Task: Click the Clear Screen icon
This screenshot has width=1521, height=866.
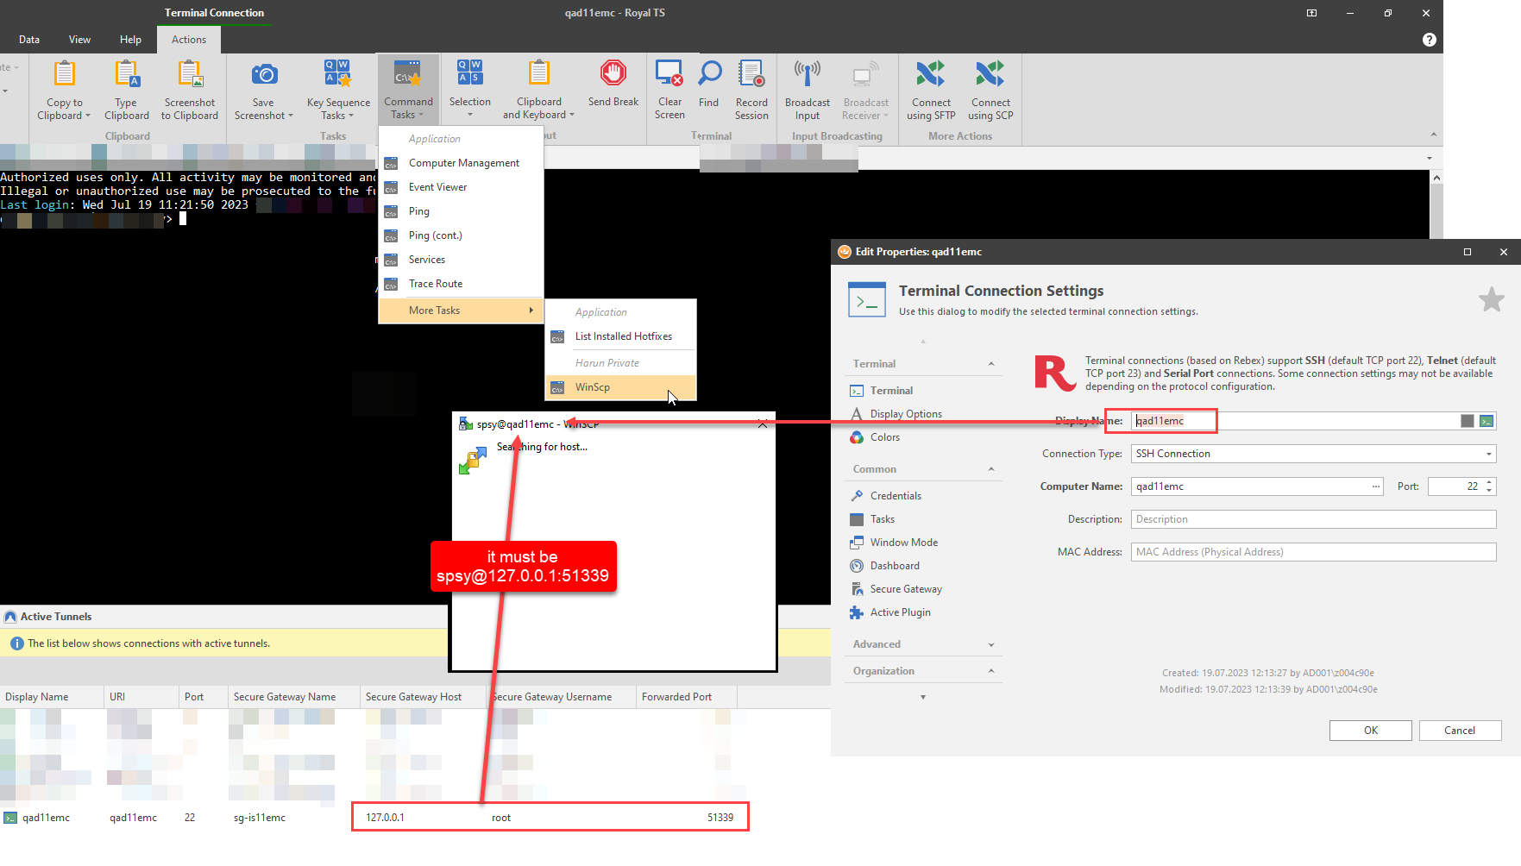Action: [669, 73]
